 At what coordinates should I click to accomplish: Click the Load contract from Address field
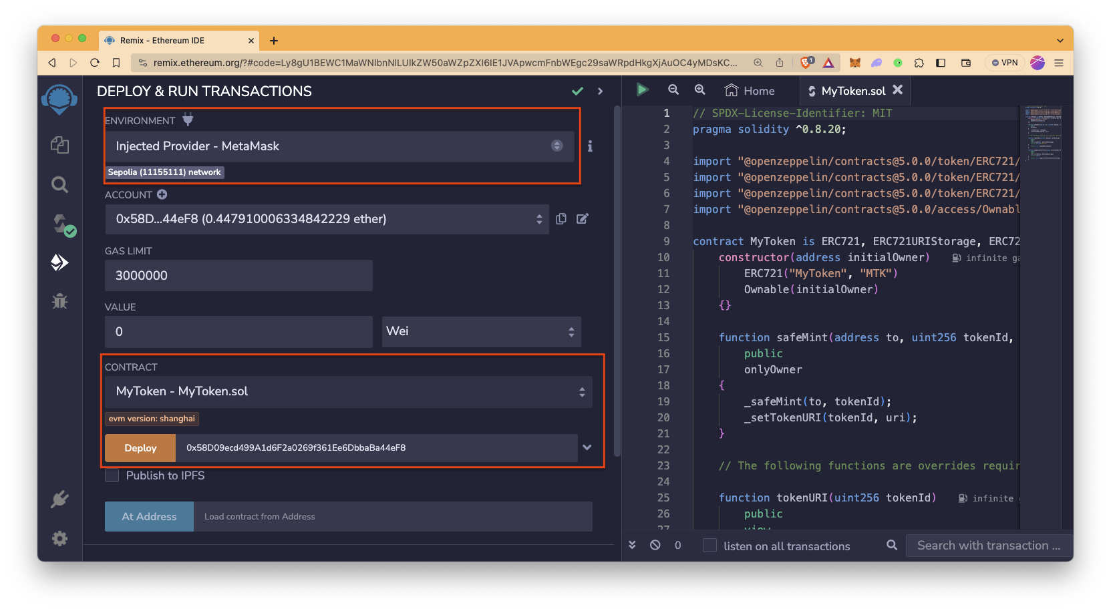click(393, 516)
